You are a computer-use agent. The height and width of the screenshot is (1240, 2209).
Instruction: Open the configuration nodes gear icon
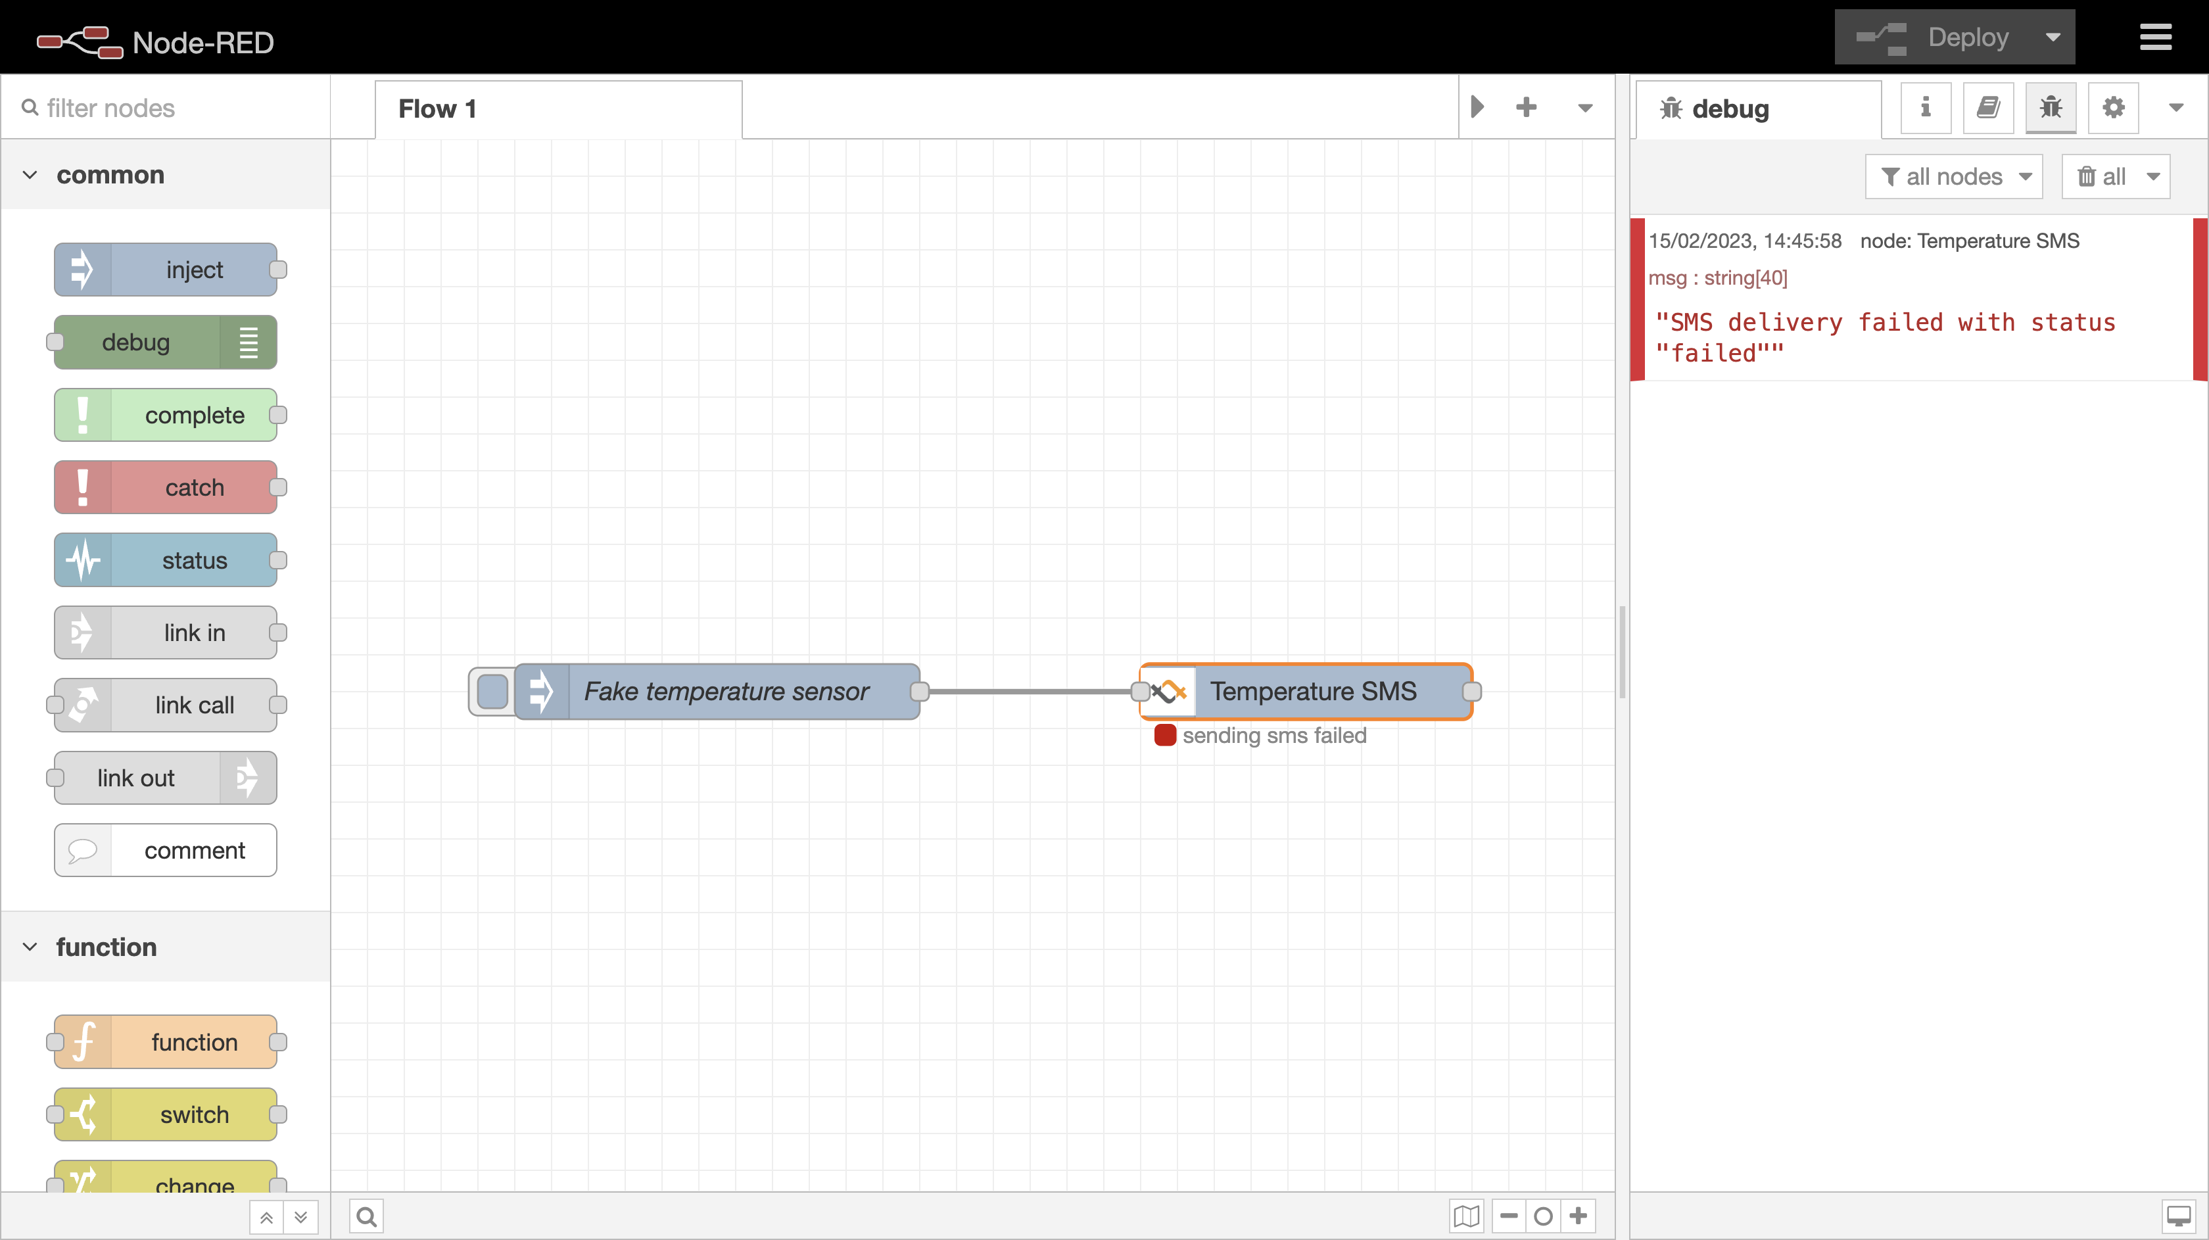(2113, 108)
